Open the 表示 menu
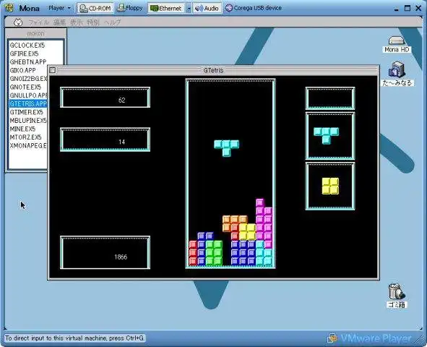The height and width of the screenshot is (347, 427). (x=77, y=22)
